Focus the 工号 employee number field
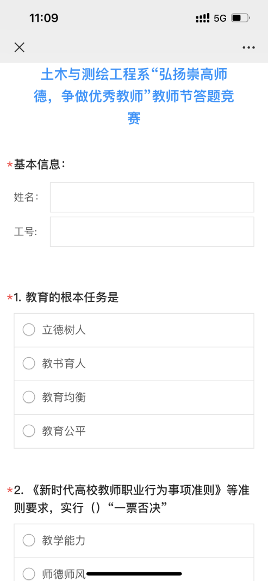This screenshot has width=268, height=581. [x=152, y=231]
